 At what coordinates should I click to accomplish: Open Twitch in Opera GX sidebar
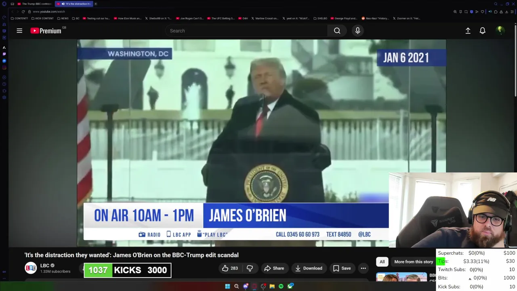click(4, 54)
